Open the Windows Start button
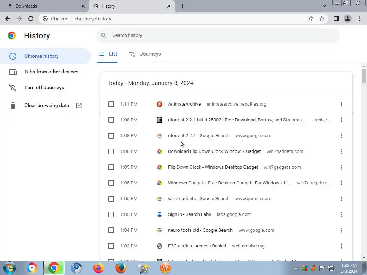This screenshot has width=367, height=275. click(x=10, y=268)
